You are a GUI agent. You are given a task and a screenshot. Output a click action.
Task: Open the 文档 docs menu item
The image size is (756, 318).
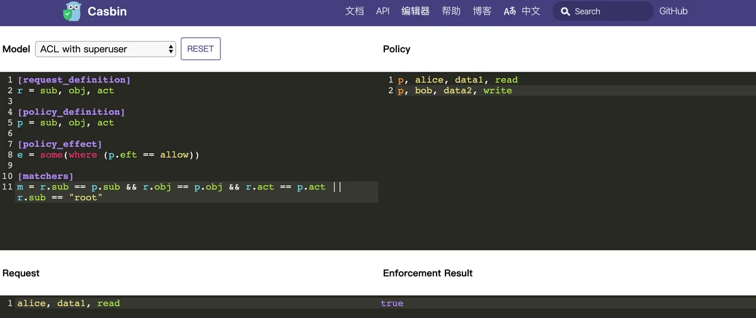[355, 11]
